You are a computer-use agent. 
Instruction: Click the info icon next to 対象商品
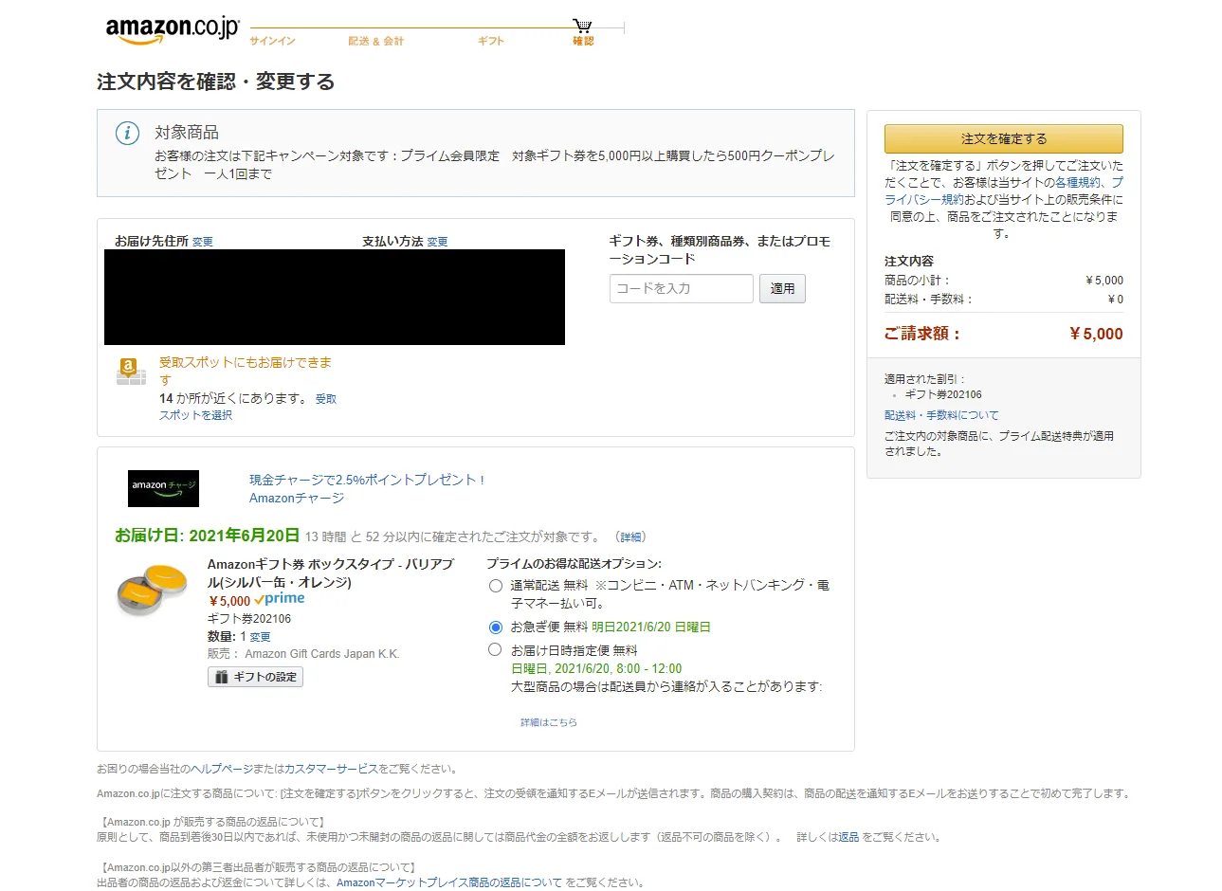click(x=126, y=134)
